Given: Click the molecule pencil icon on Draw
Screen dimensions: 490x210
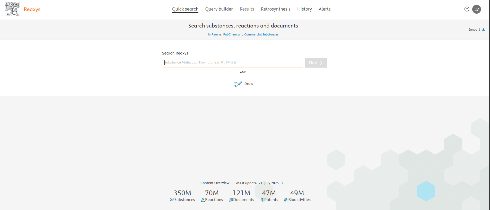Looking at the screenshot, I should coord(238,84).
